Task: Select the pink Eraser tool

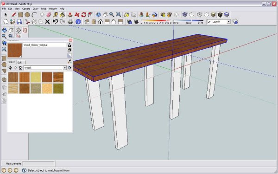Action: (x=49, y=15)
